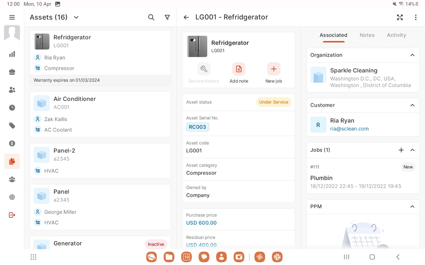Click the logout icon in sidebar

[x=12, y=215]
